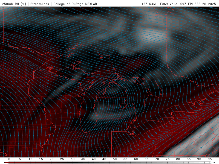Screen dimensions: 219x164
Task: Click the 75 label on the colorbar
Action: [x=168, y=159]
